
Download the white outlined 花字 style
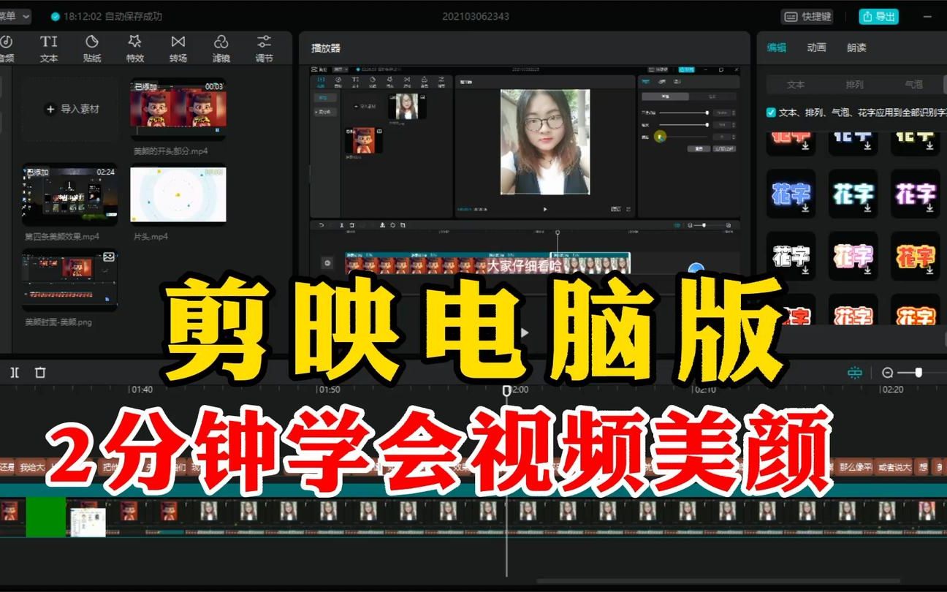point(805,270)
